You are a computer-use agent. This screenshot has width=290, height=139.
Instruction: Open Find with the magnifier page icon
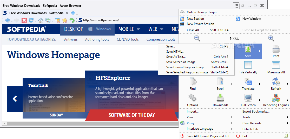193,82
